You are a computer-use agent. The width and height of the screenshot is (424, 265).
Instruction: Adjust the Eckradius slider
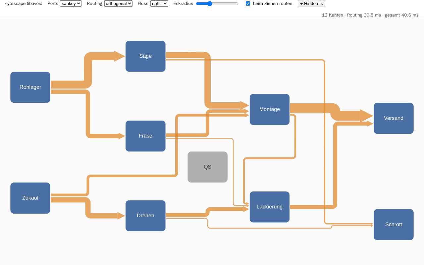click(217, 4)
